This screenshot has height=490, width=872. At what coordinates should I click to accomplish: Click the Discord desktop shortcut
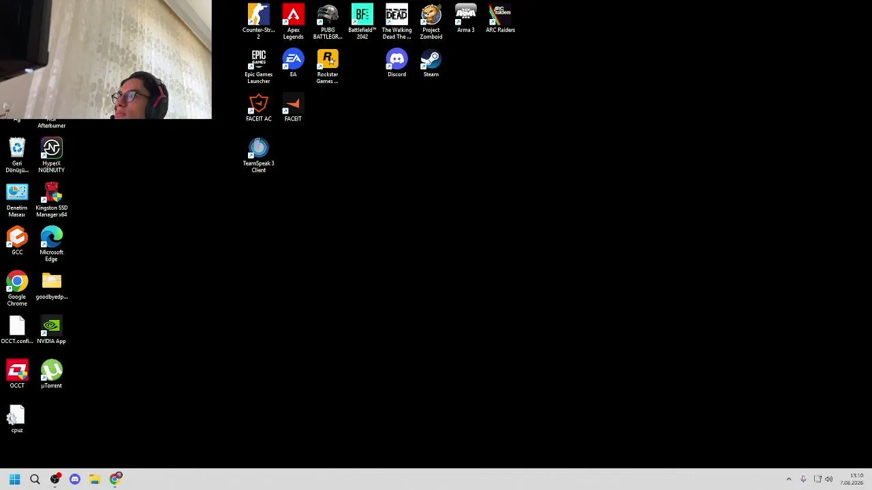(396, 63)
